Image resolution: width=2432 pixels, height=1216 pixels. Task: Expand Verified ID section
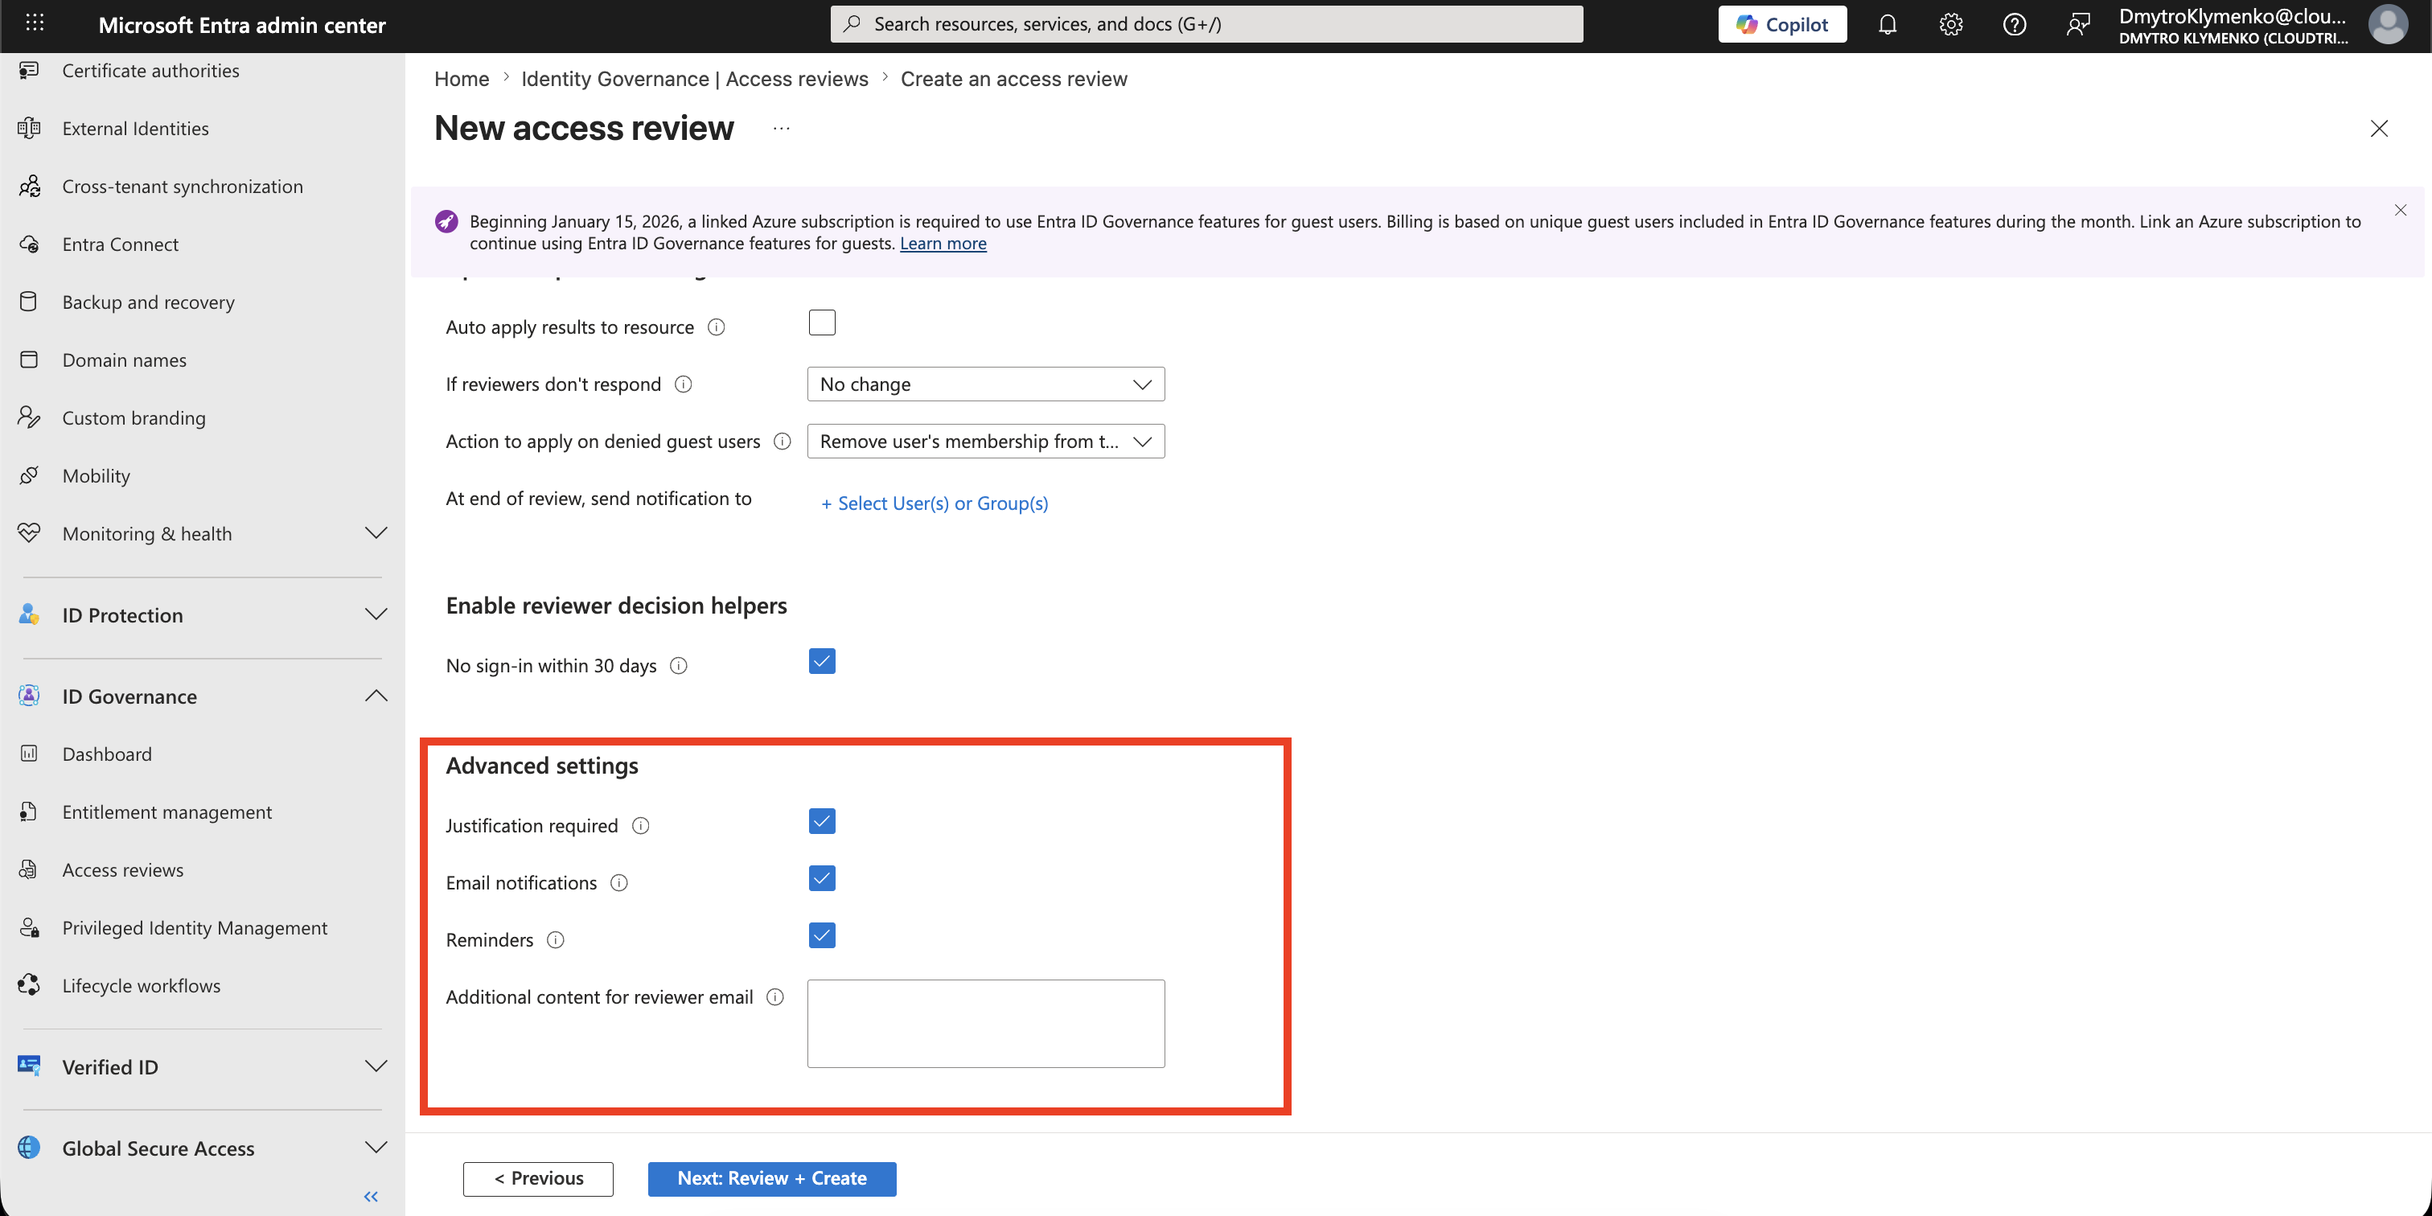(376, 1066)
